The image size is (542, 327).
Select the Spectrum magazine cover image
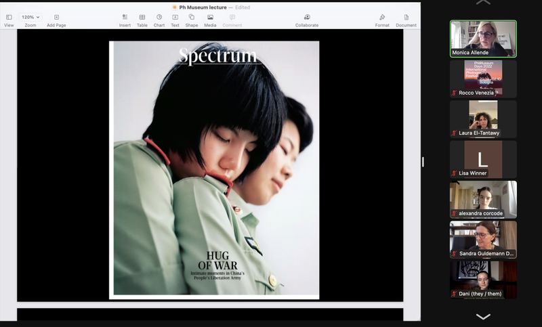(214, 170)
